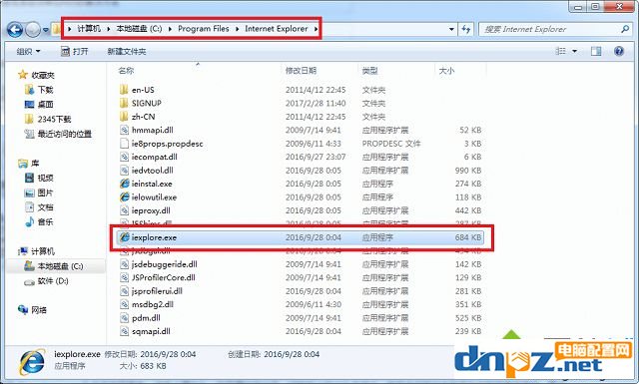Go back with the Back arrow
Viewport: 639px width, 384px height.
tap(15, 29)
